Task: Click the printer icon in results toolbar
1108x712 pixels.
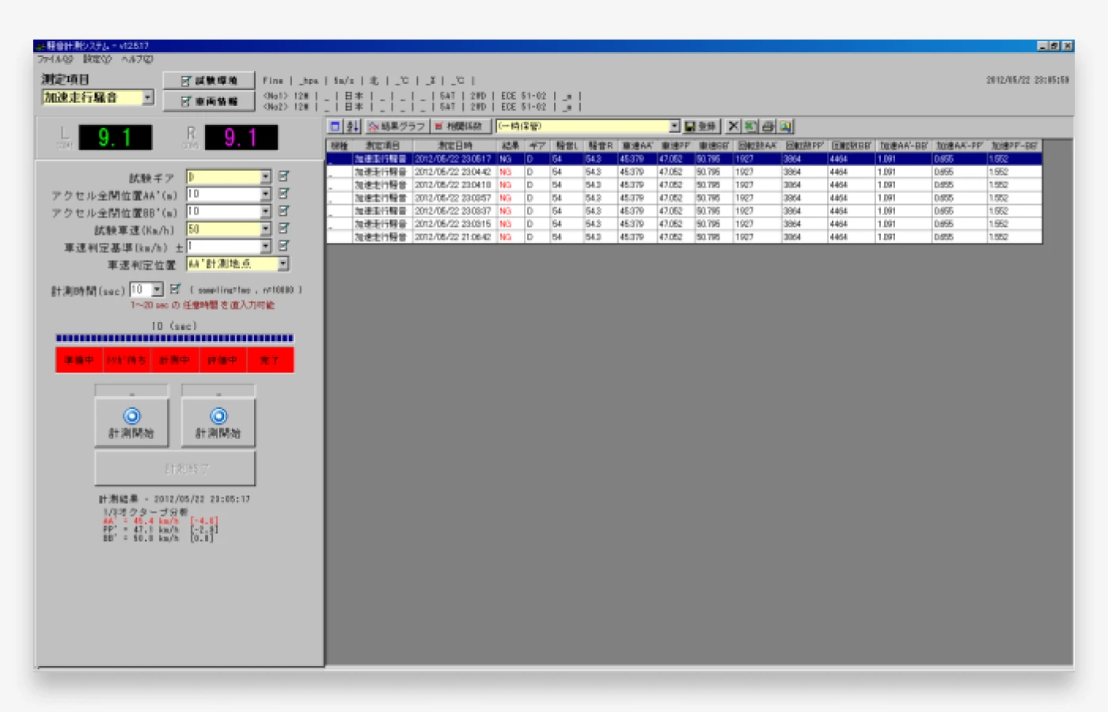Action: tap(768, 127)
